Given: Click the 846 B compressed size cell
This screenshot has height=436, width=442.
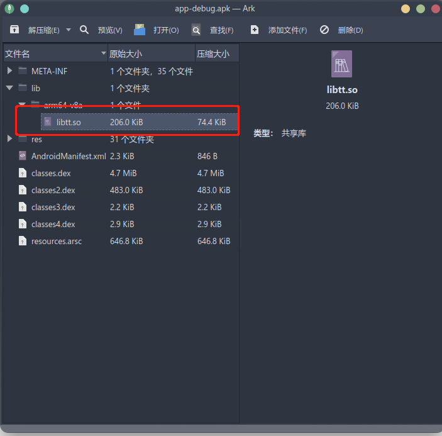Looking at the screenshot, I should 207,156.
